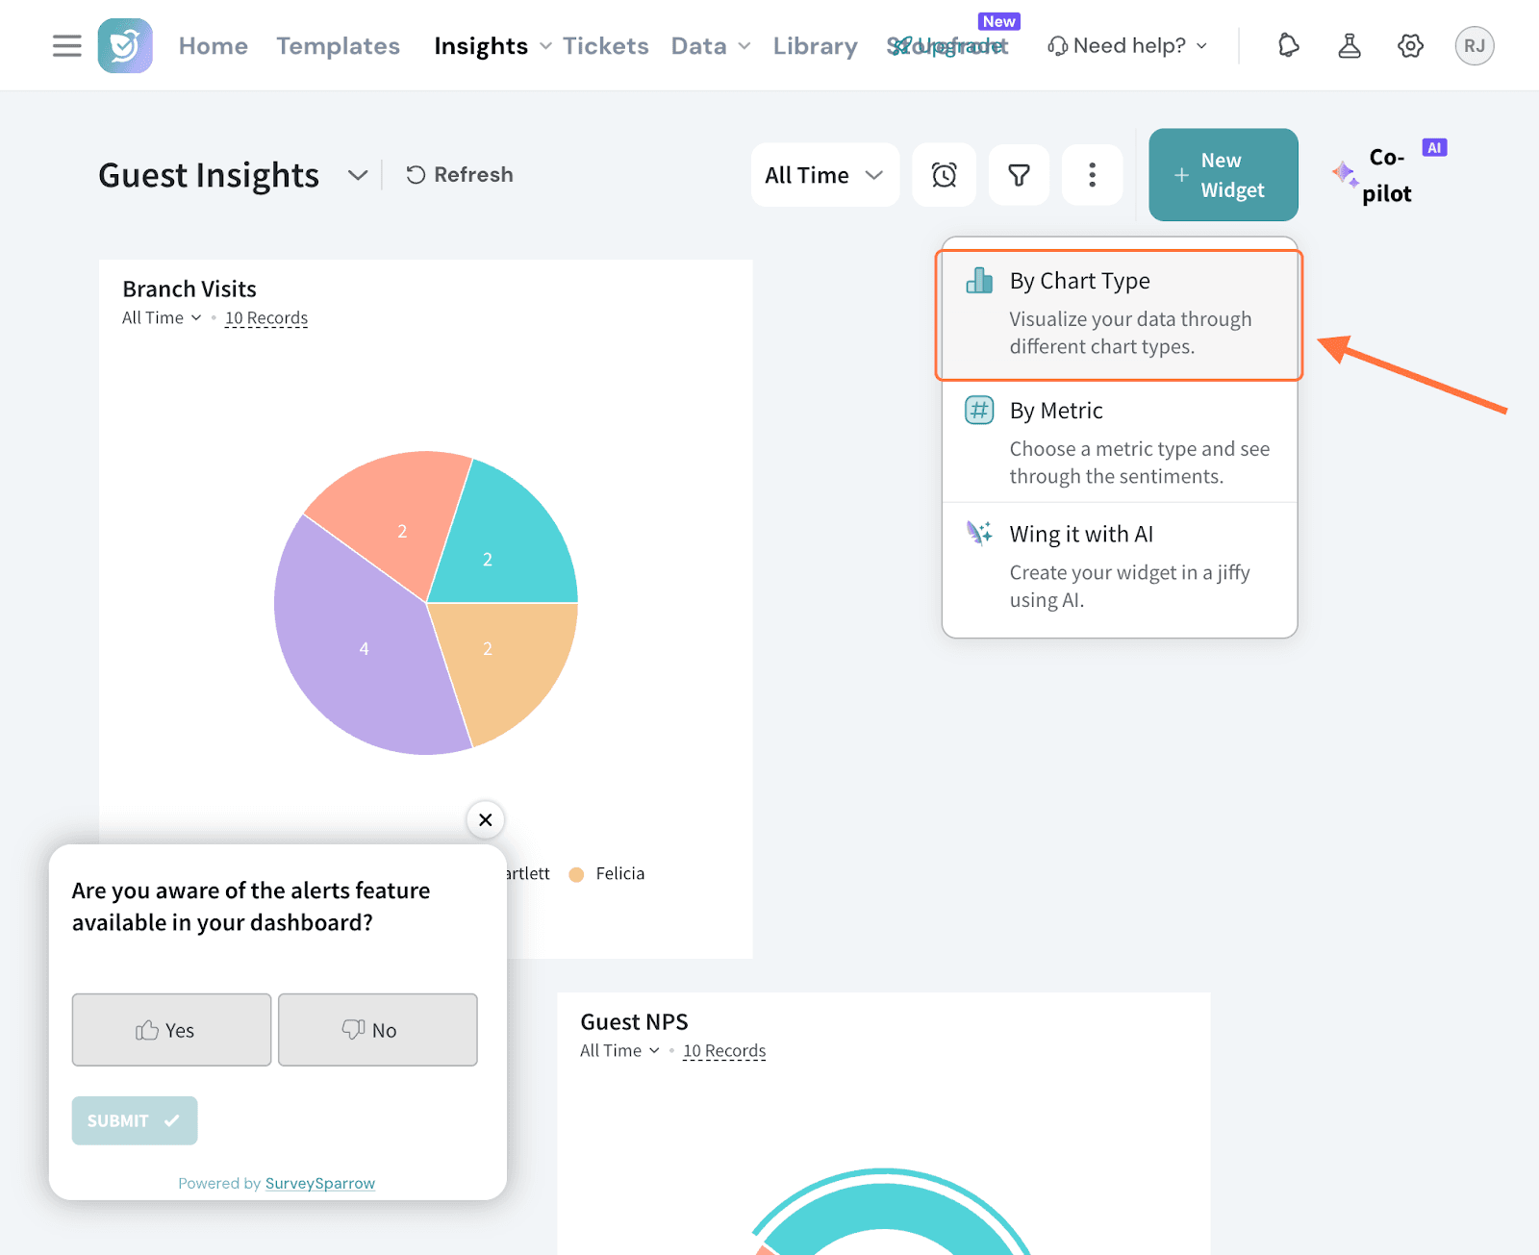This screenshot has width=1539, height=1255.
Task: Open the hamburger navigation menu
Action: [66, 45]
